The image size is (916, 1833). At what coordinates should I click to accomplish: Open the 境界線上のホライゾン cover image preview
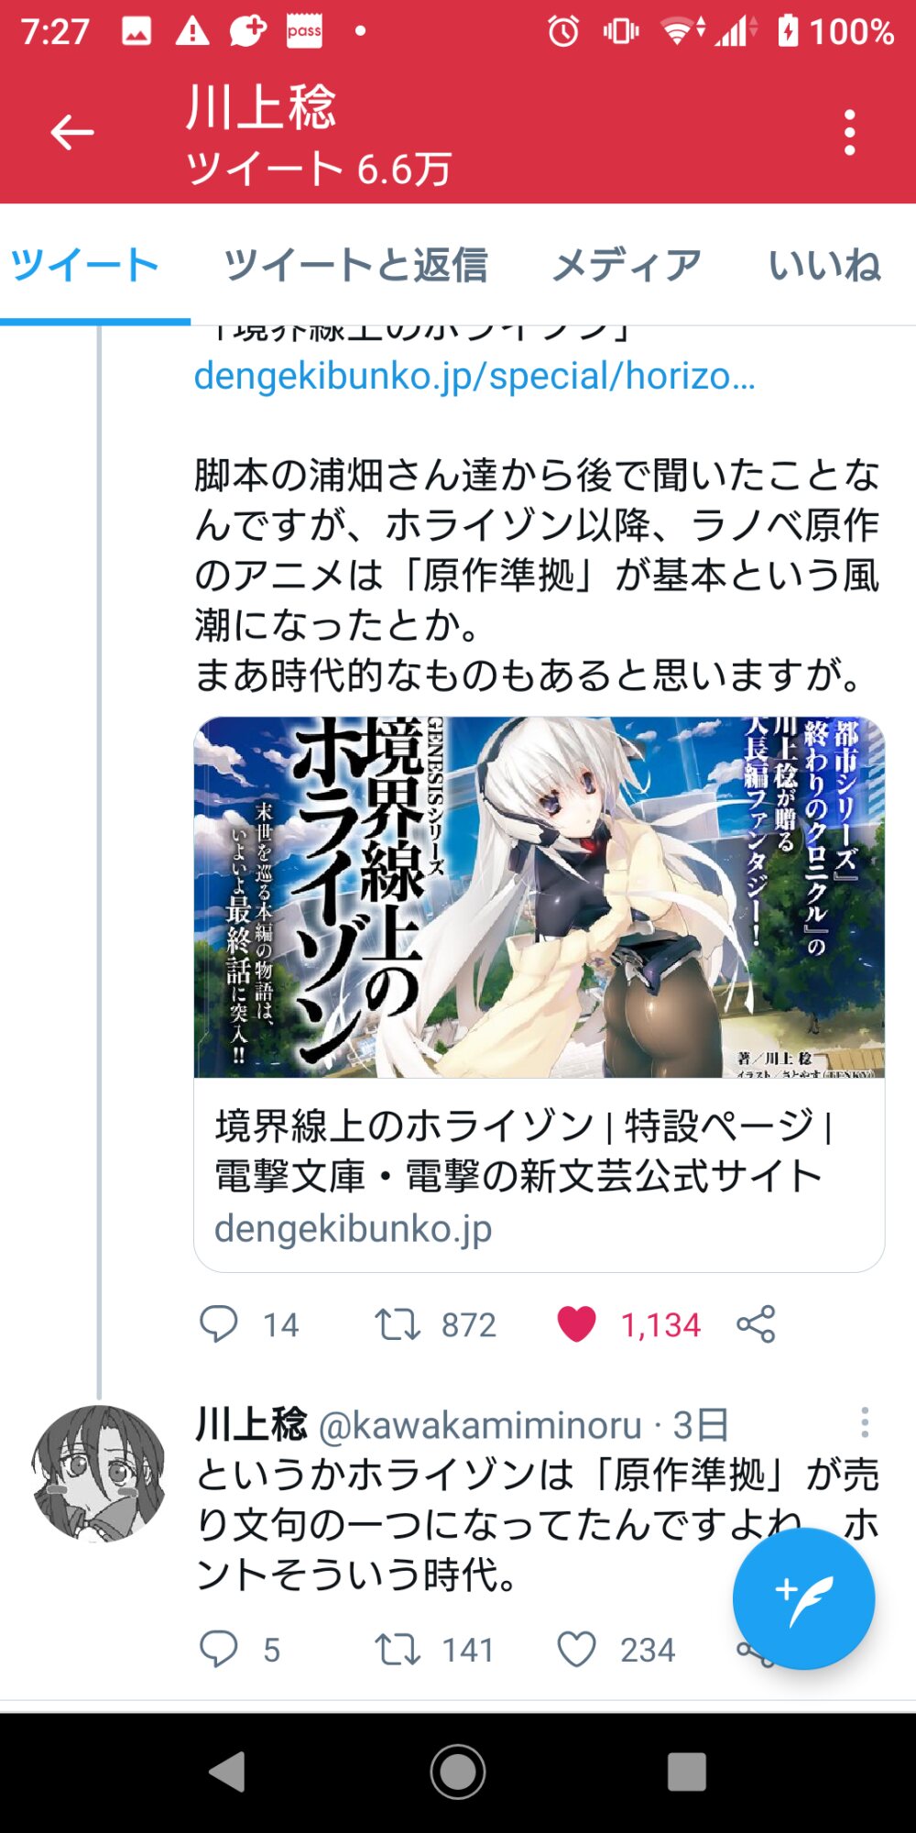(540, 897)
